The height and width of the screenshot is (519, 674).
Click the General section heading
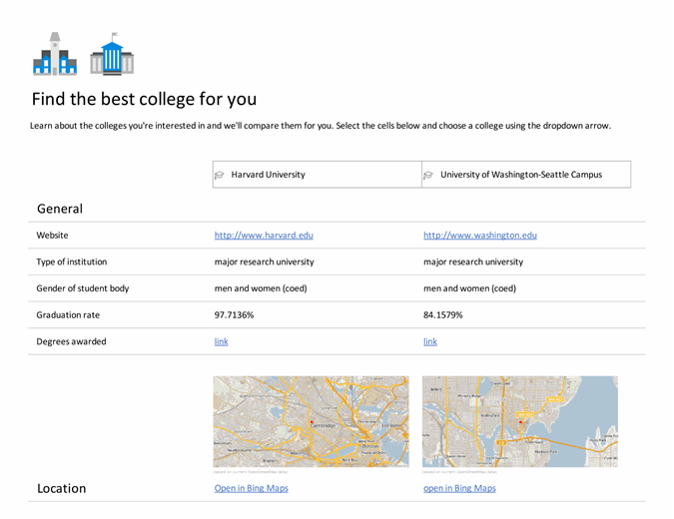coord(60,209)
